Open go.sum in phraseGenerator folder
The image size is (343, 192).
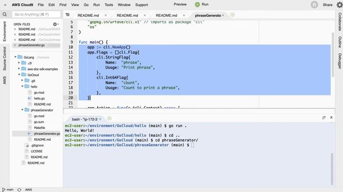39,122
